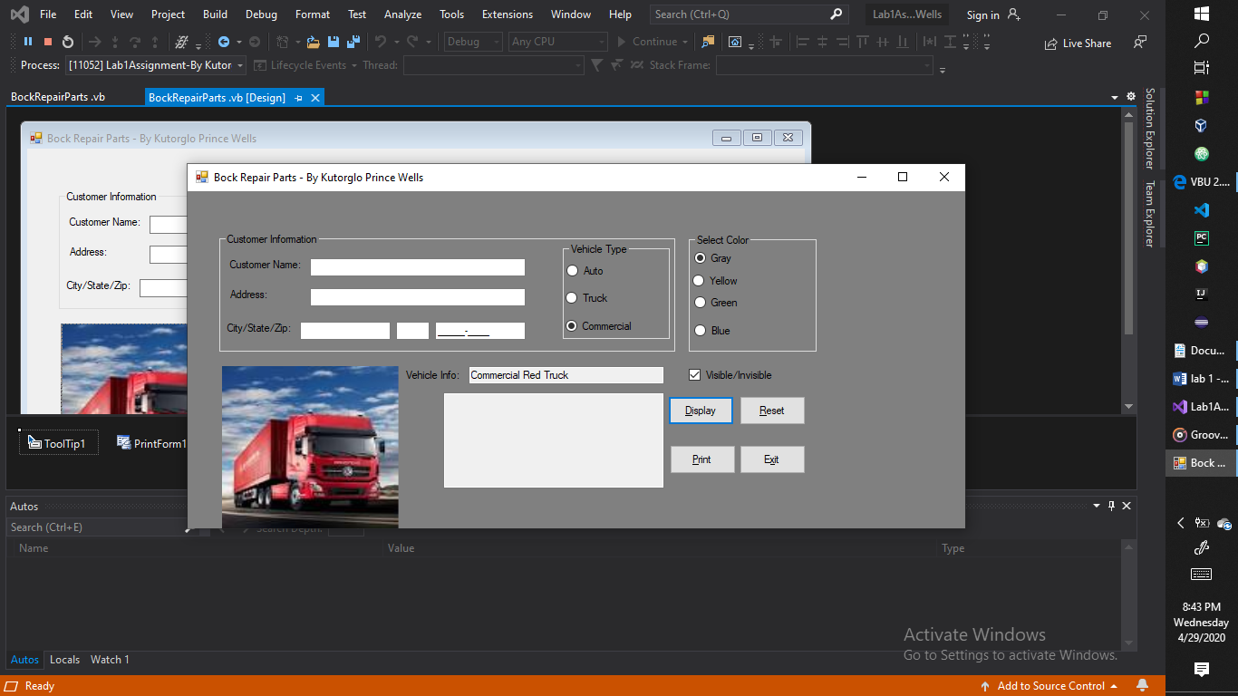Screen dimensions: 1238x696
Task: Click the Reset button
Action: coord(772,411)
